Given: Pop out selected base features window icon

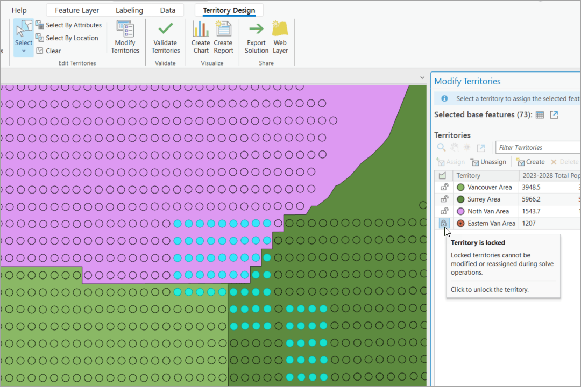Looking at the screenshot, I should click(554, 115).
